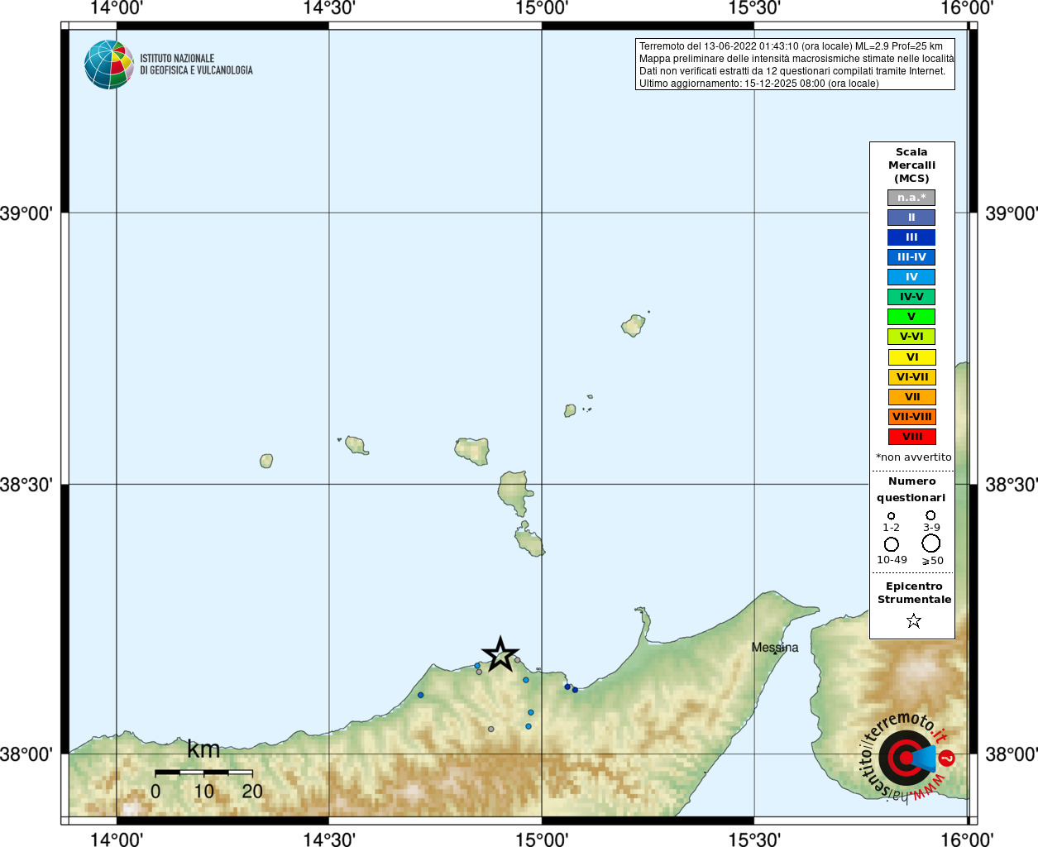
Task: Click the epicenter star on the map
Action: pos(500,655)
